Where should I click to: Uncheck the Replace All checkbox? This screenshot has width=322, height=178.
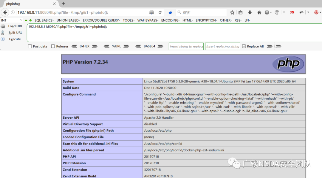click(x=244, y=46)
